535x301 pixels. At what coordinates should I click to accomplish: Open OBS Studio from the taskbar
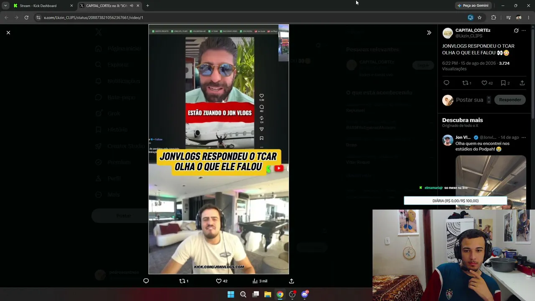tap(292, 294)
